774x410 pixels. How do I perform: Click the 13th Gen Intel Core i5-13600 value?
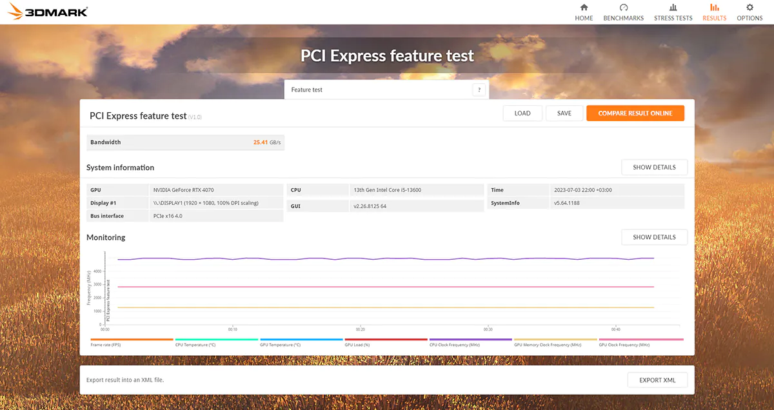click(387, 190)
